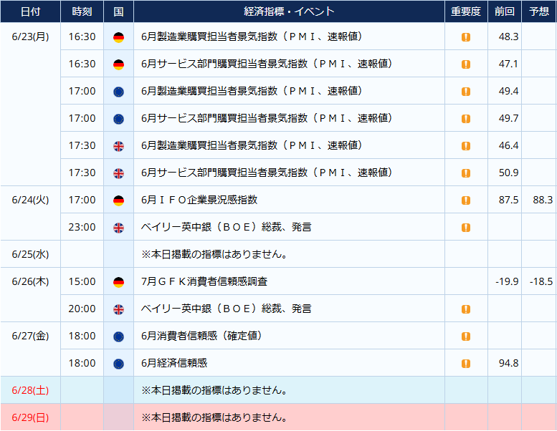Click the 時刻 column header
This screenshot has width=557, height=431.
(82, 11)
